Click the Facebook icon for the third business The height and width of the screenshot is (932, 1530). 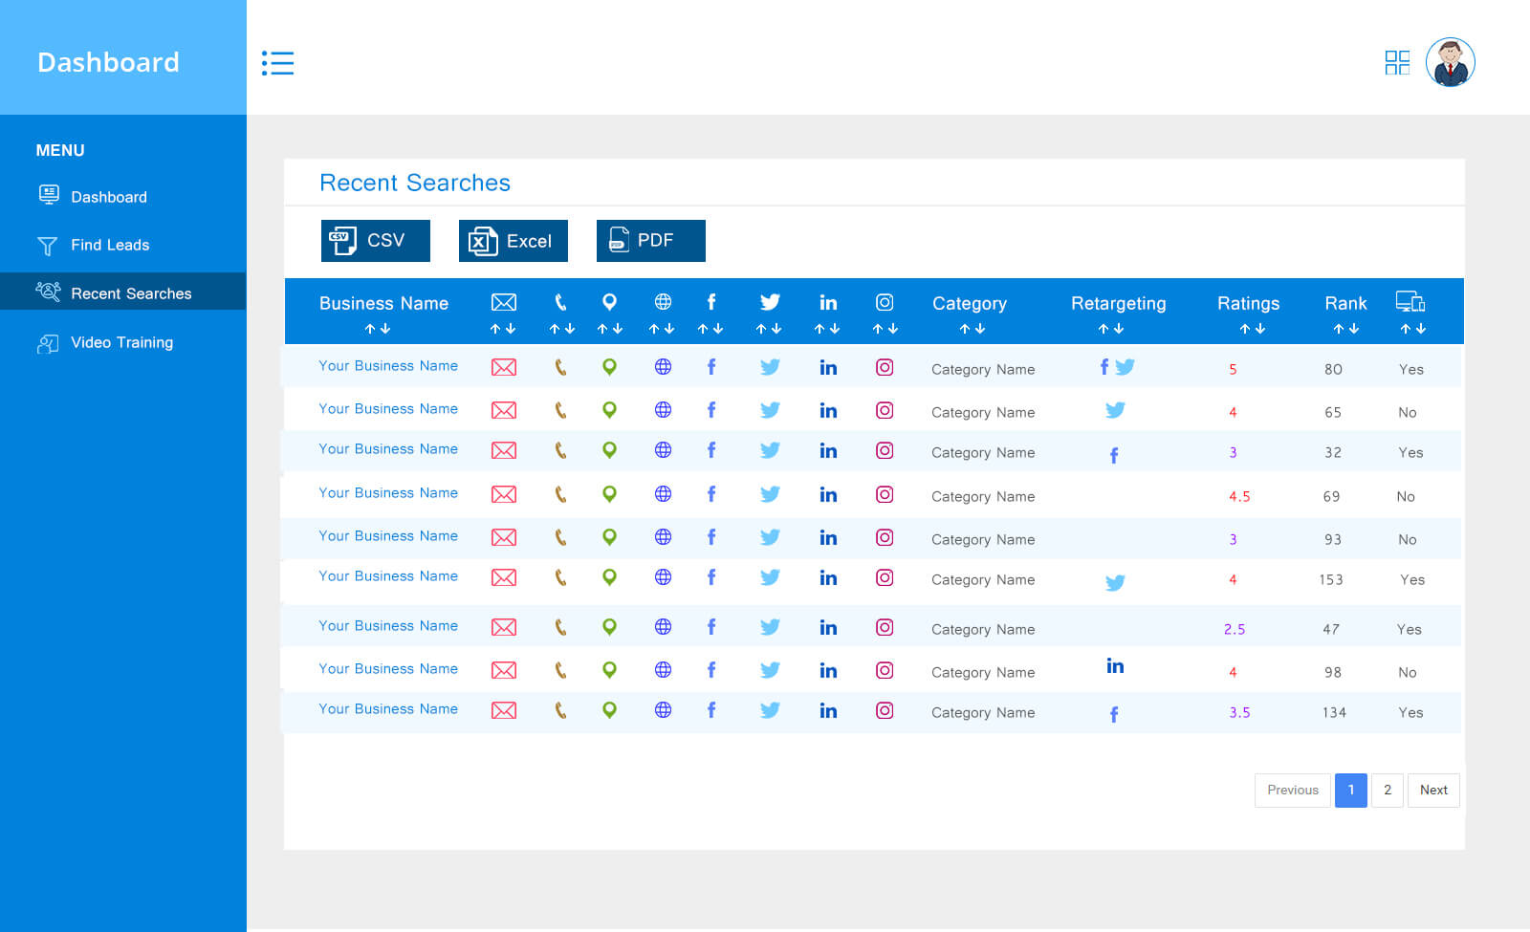coord(711,450)
